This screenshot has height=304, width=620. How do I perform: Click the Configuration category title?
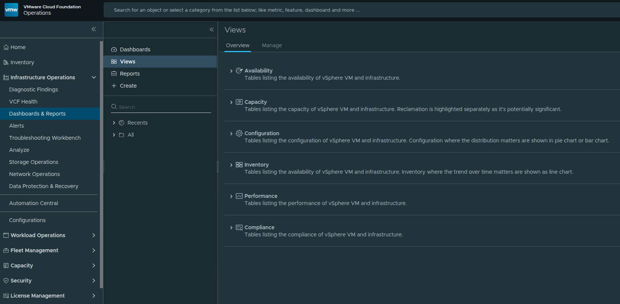[262, 133]
